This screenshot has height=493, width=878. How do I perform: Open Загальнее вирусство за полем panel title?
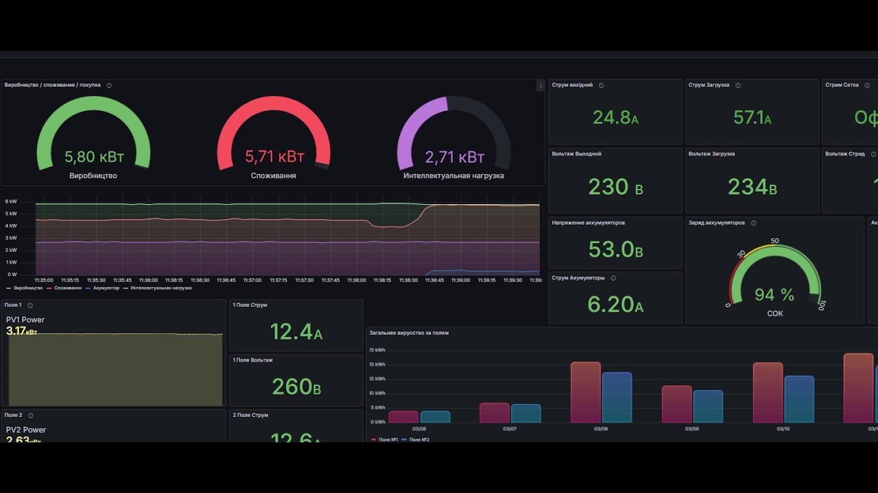point(409,333)
